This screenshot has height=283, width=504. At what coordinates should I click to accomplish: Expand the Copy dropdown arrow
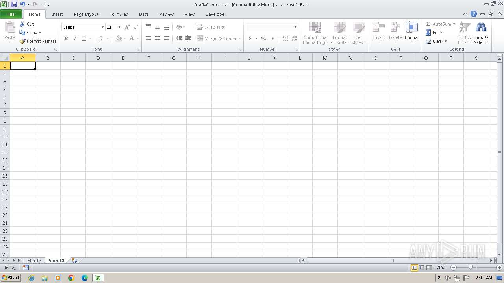40,33
